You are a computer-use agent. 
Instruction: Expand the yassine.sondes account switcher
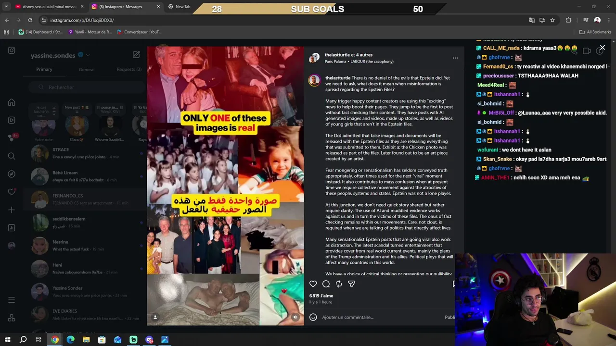point(60,55)
